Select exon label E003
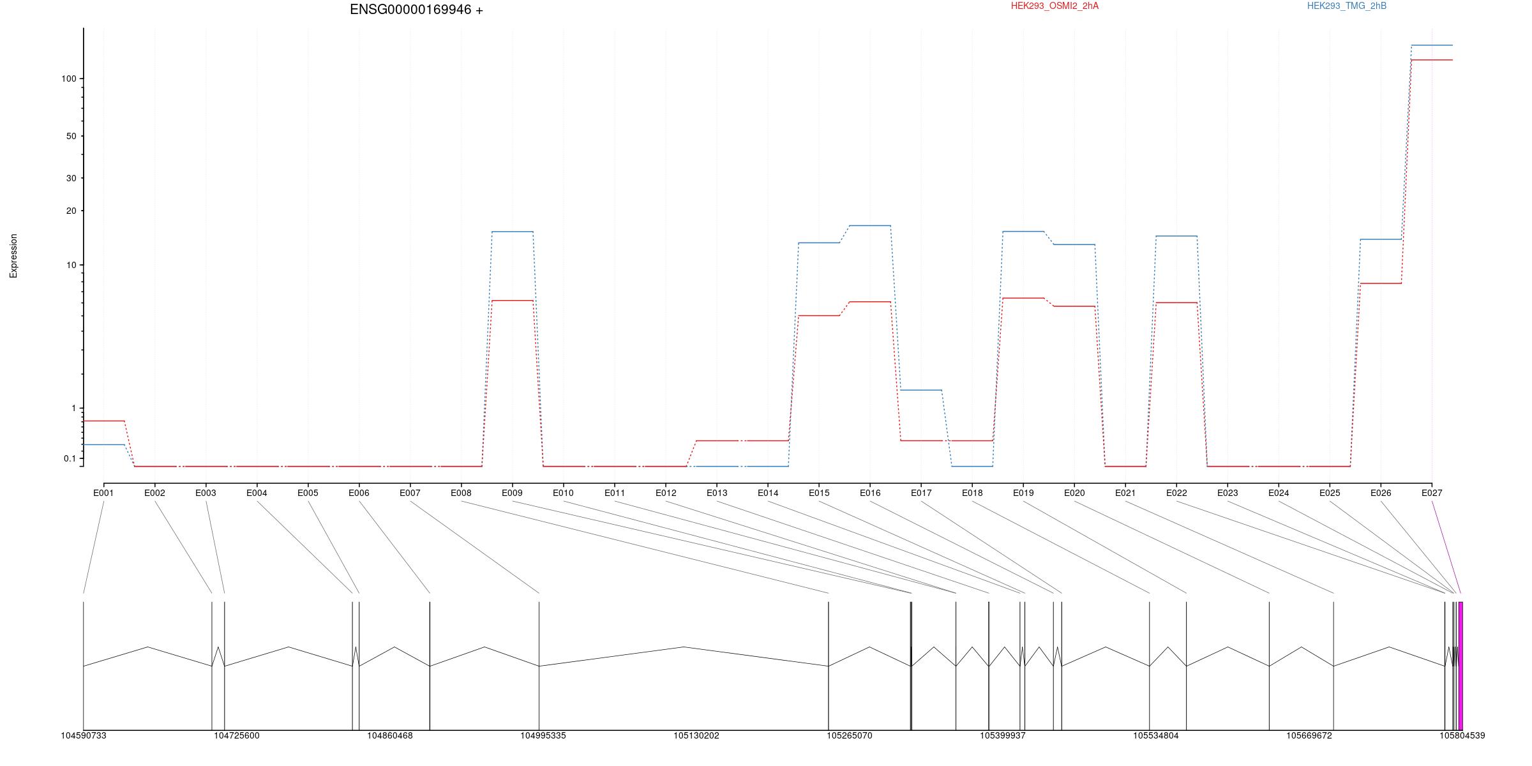 click(206, 493)
